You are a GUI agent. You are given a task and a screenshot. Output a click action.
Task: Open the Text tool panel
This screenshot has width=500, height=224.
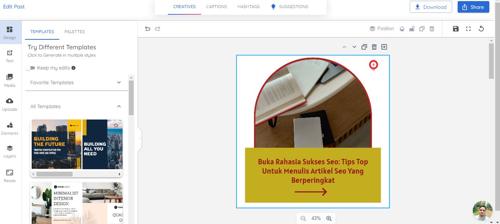[10, 56]
